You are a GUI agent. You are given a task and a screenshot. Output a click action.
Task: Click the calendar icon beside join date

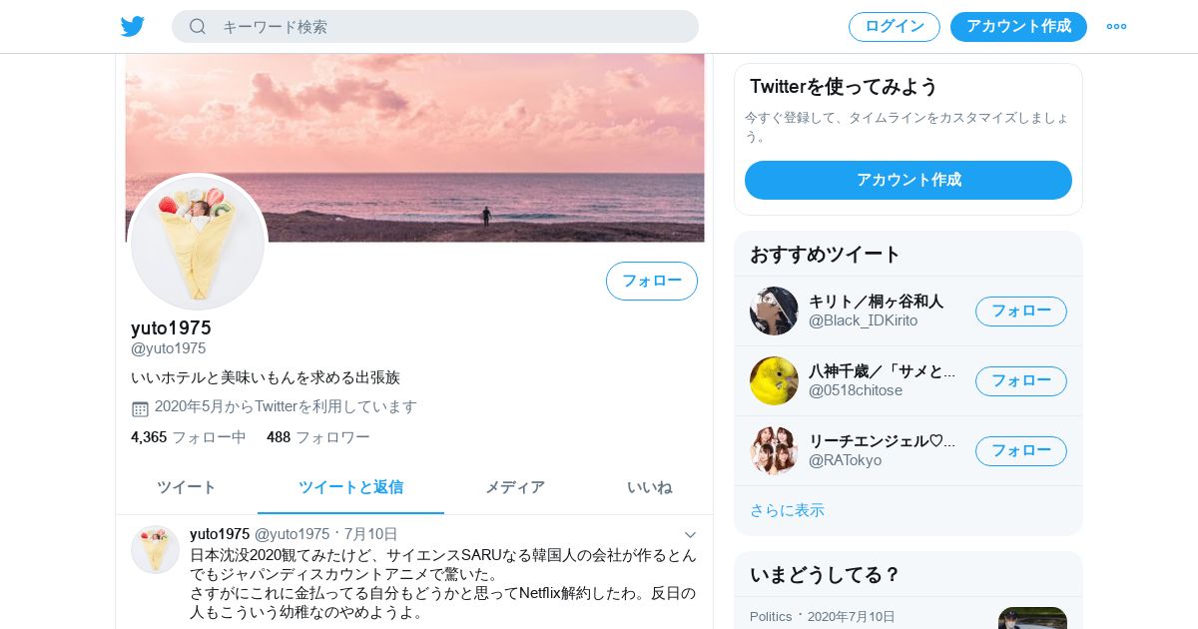tap(140, 407)
